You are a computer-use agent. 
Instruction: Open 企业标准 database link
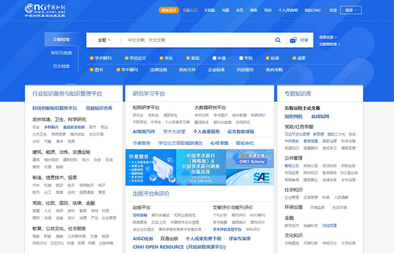point(216,70)
